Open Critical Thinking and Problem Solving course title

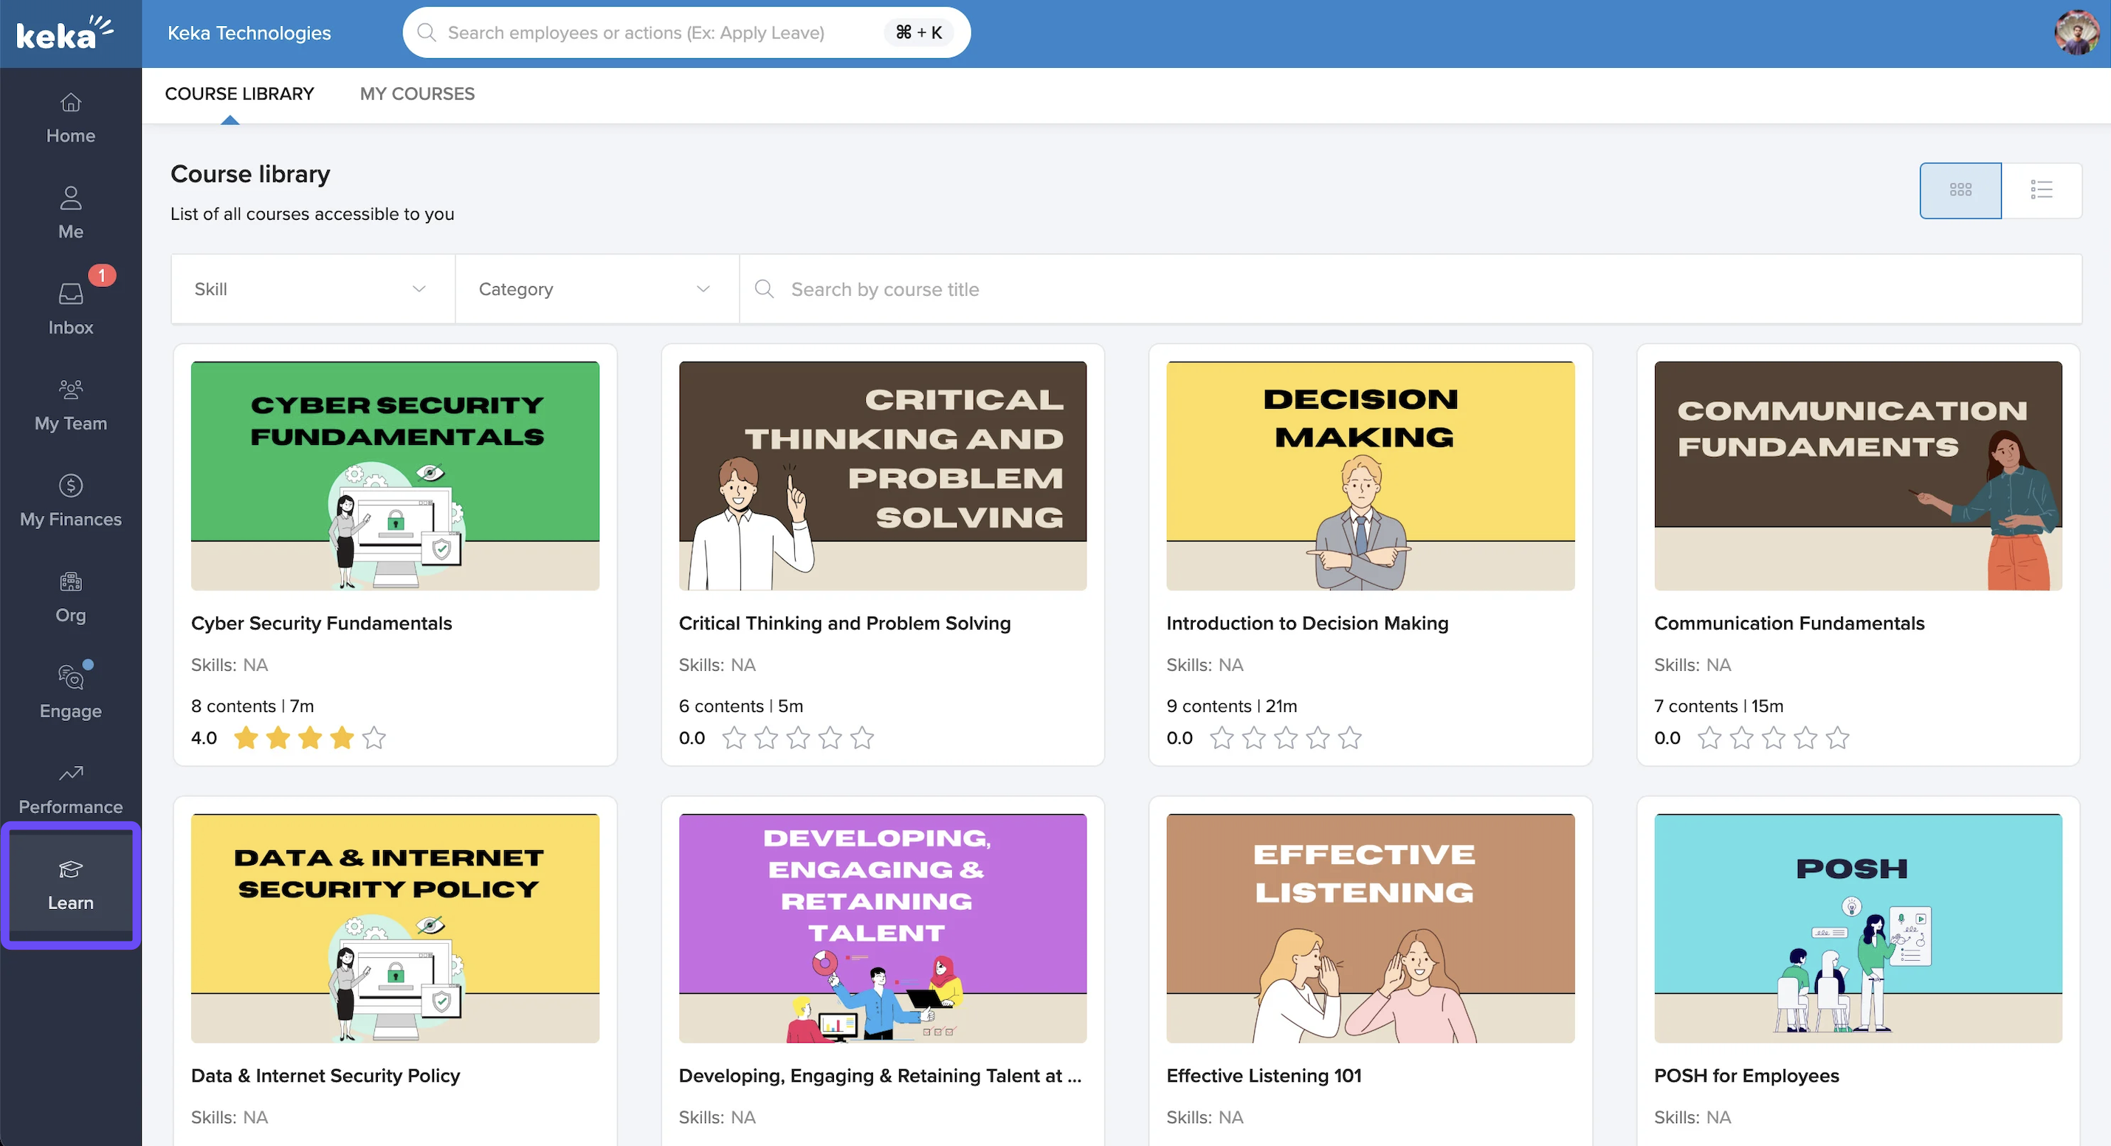pos(844,624)
